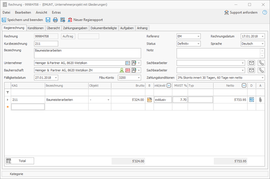Click into the Kurzbezeichnung field
The width and height of the screenshot is (270, 179).
(x=46, y=44)
